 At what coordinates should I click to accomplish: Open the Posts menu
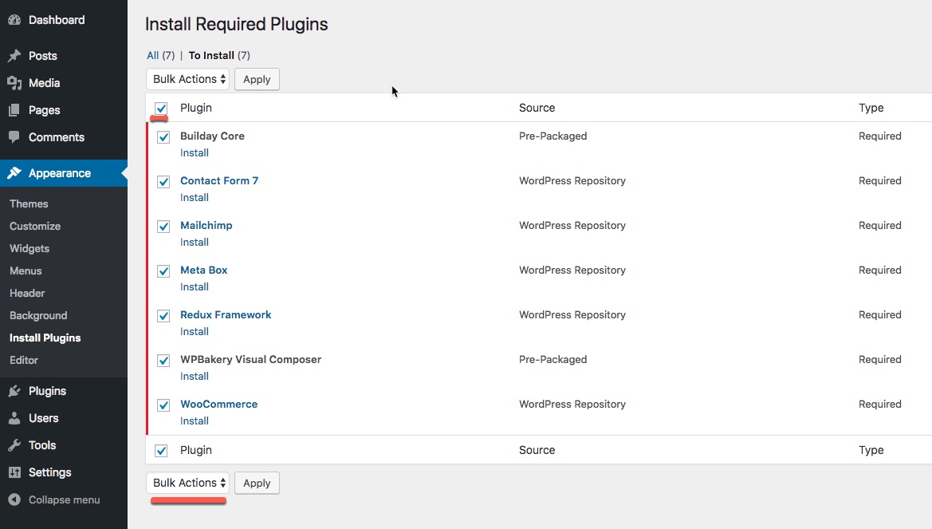[x=43, y=56]
